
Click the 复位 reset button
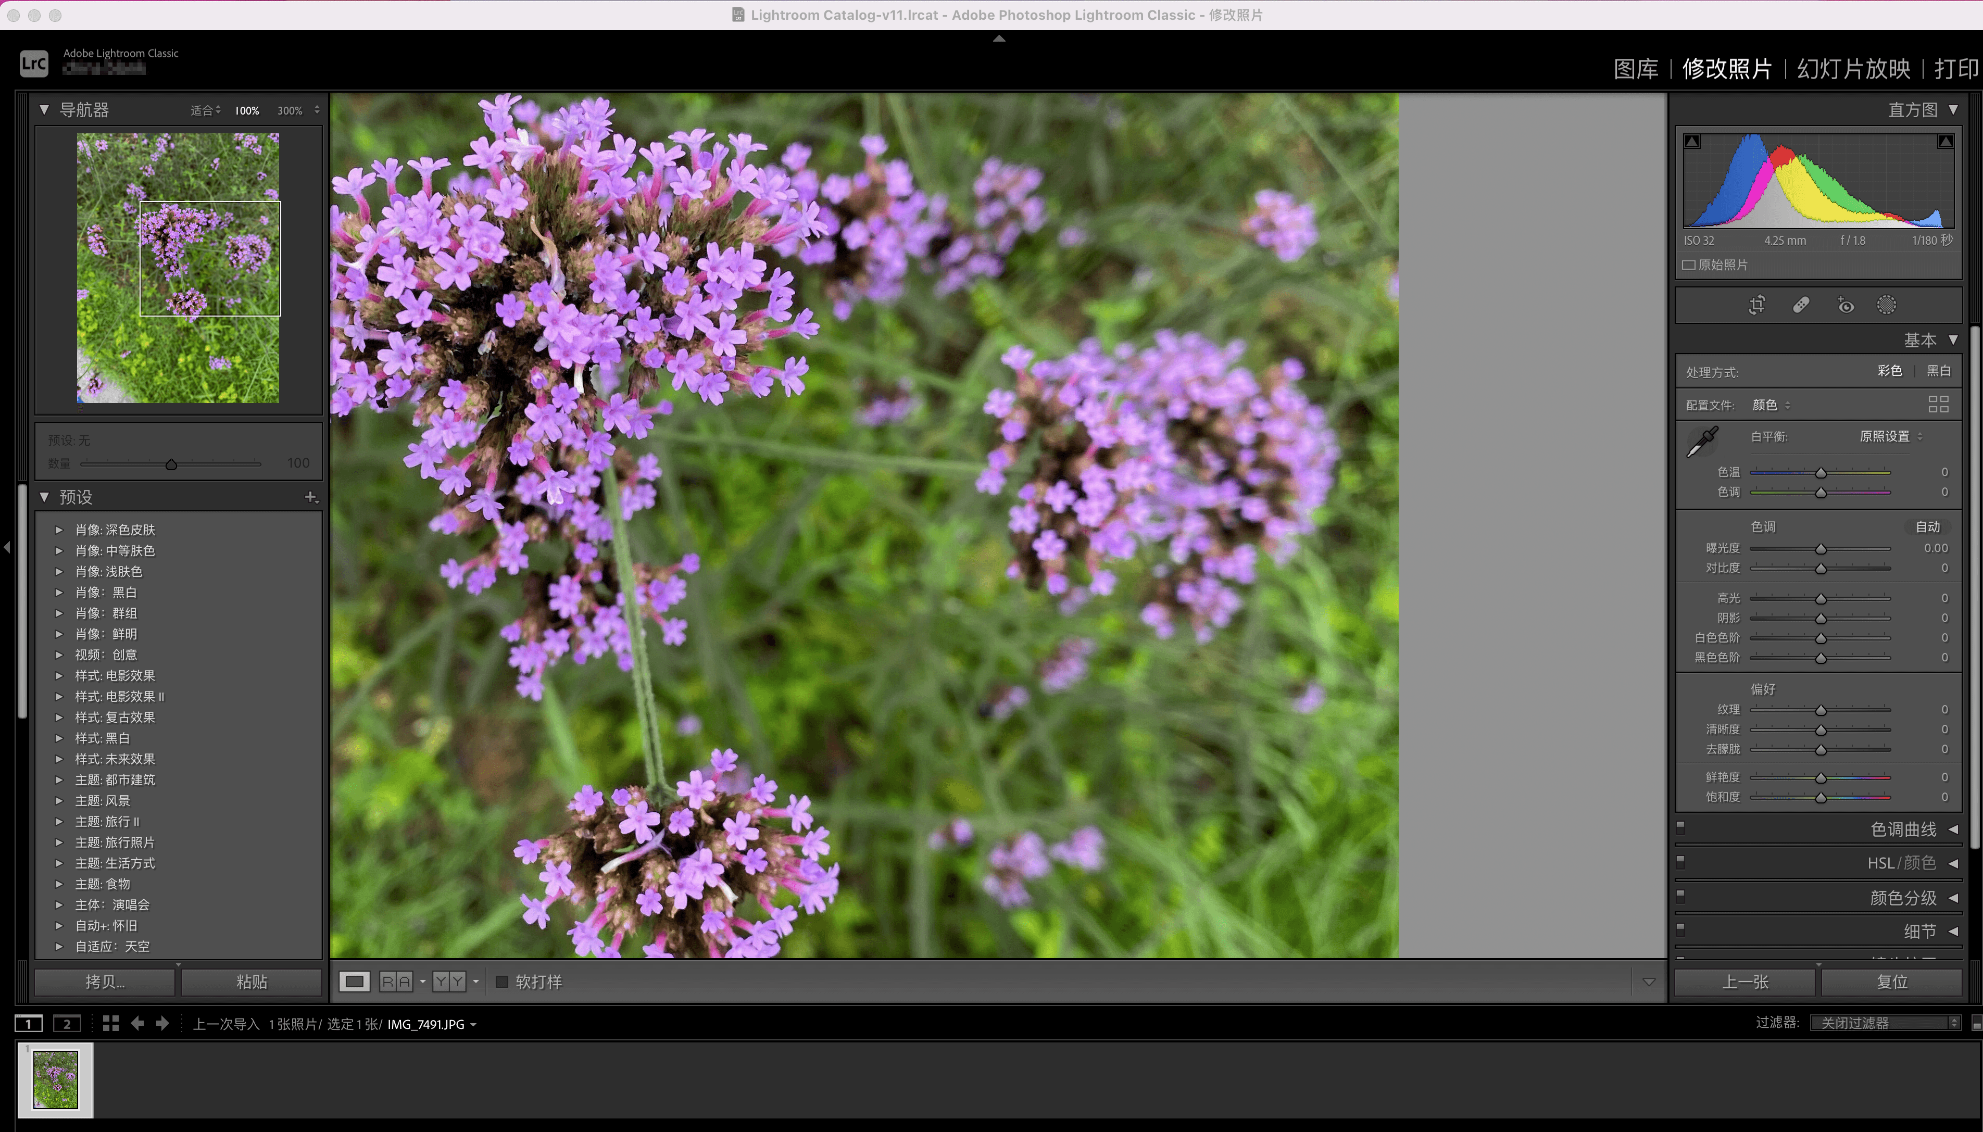1891,982
